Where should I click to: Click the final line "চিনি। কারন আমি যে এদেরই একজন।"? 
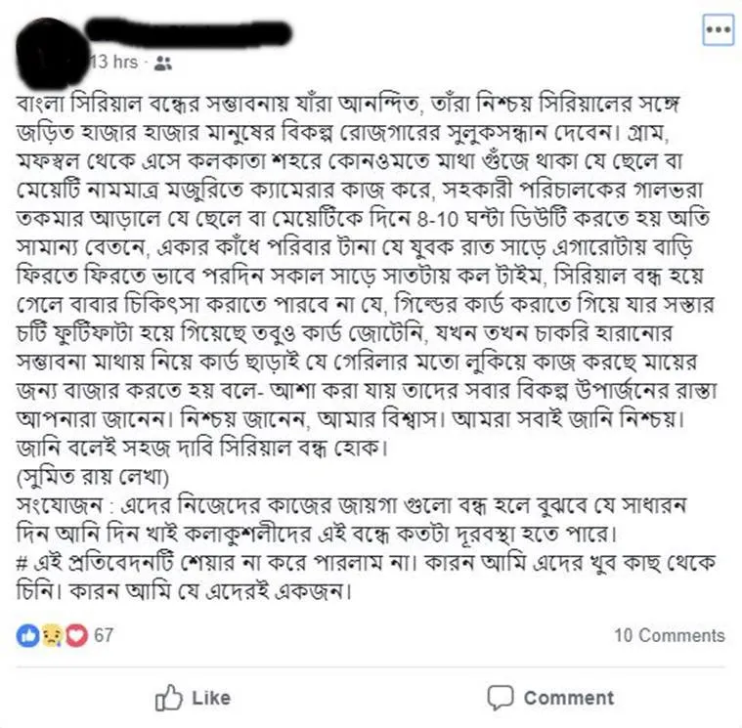click(184, 591)
